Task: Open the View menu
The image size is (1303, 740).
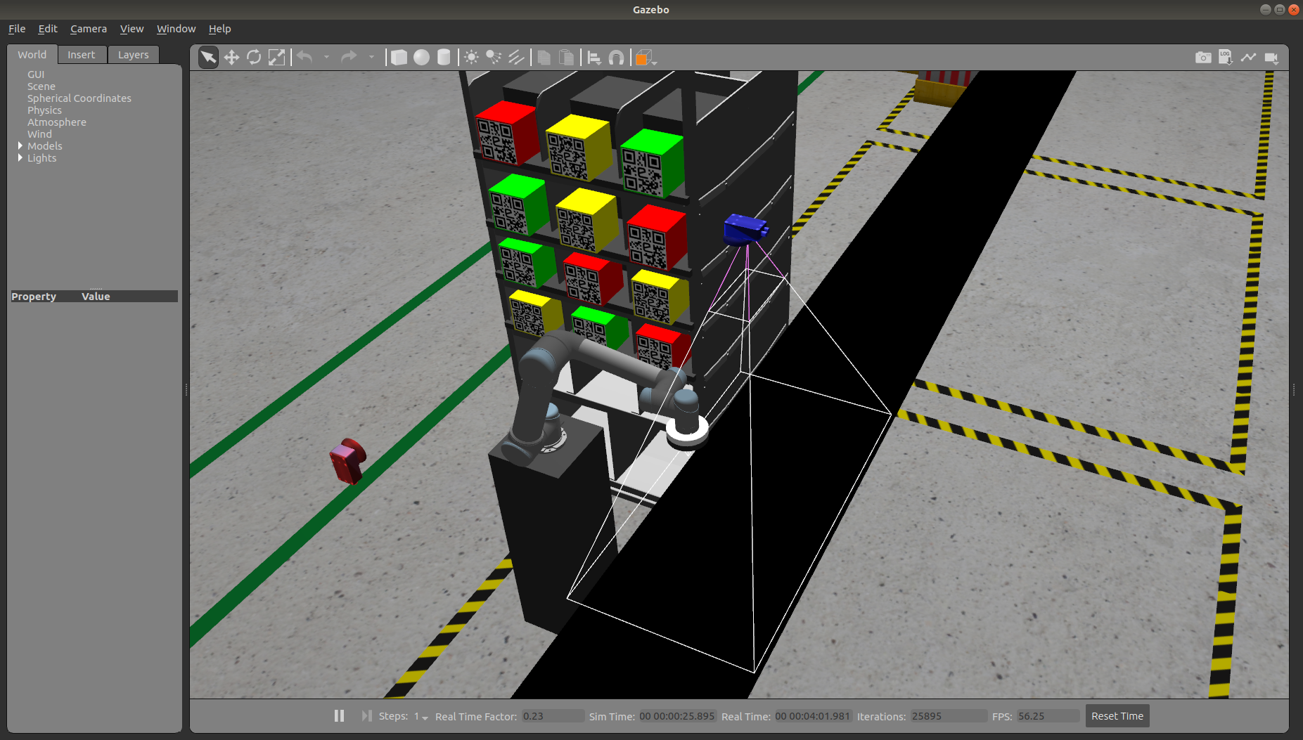Action: tap(131, 29)
